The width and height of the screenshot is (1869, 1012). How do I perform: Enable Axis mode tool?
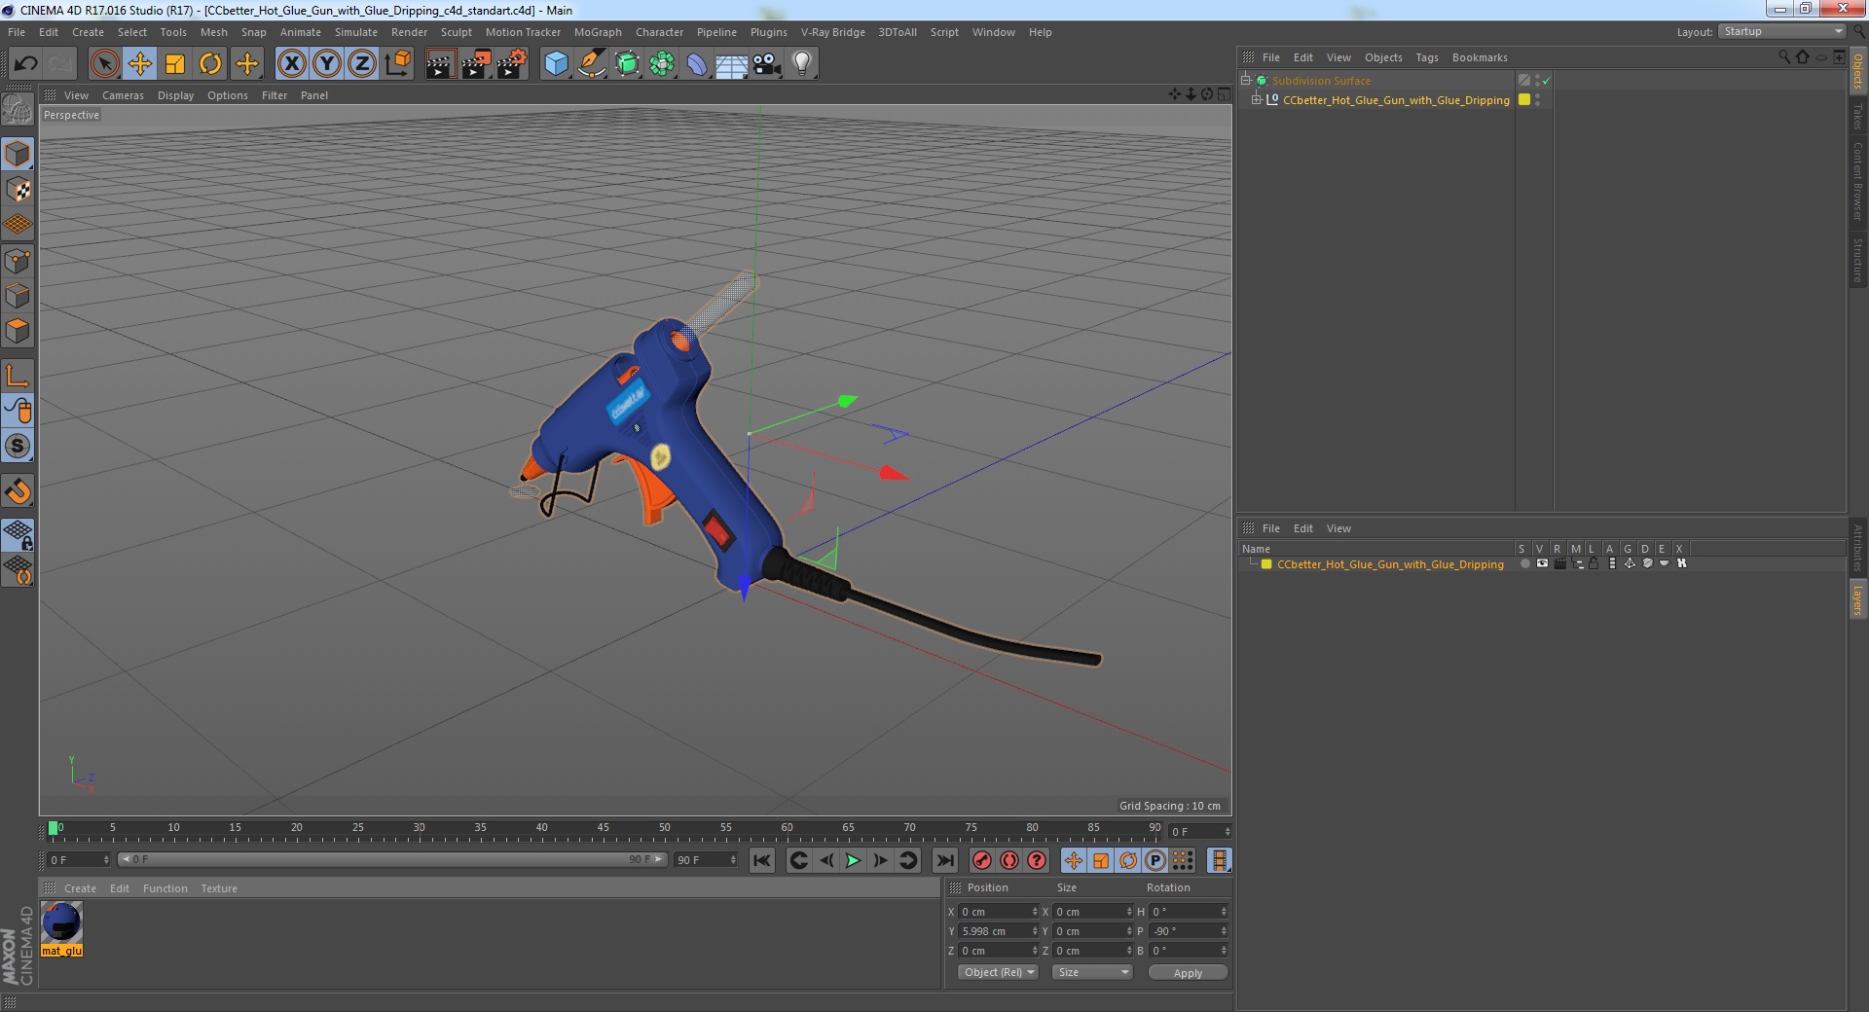pos(18,376)
